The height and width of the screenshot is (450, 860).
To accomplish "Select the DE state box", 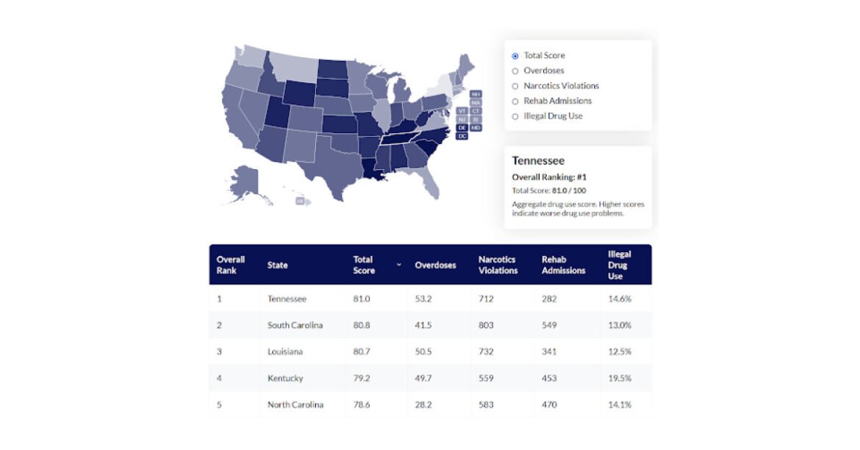I will (462, 128).
